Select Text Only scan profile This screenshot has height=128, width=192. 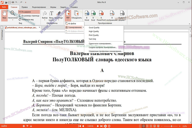click(x=93, y=39)
